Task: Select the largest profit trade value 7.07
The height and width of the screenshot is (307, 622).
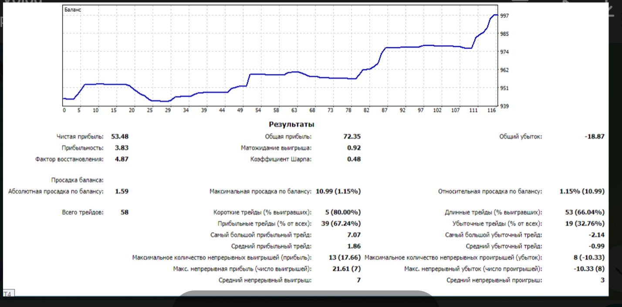Action: [354, 235]
